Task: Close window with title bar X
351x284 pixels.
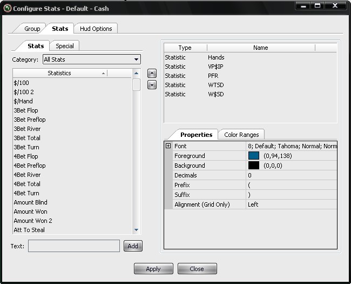Action: [335, 5]
